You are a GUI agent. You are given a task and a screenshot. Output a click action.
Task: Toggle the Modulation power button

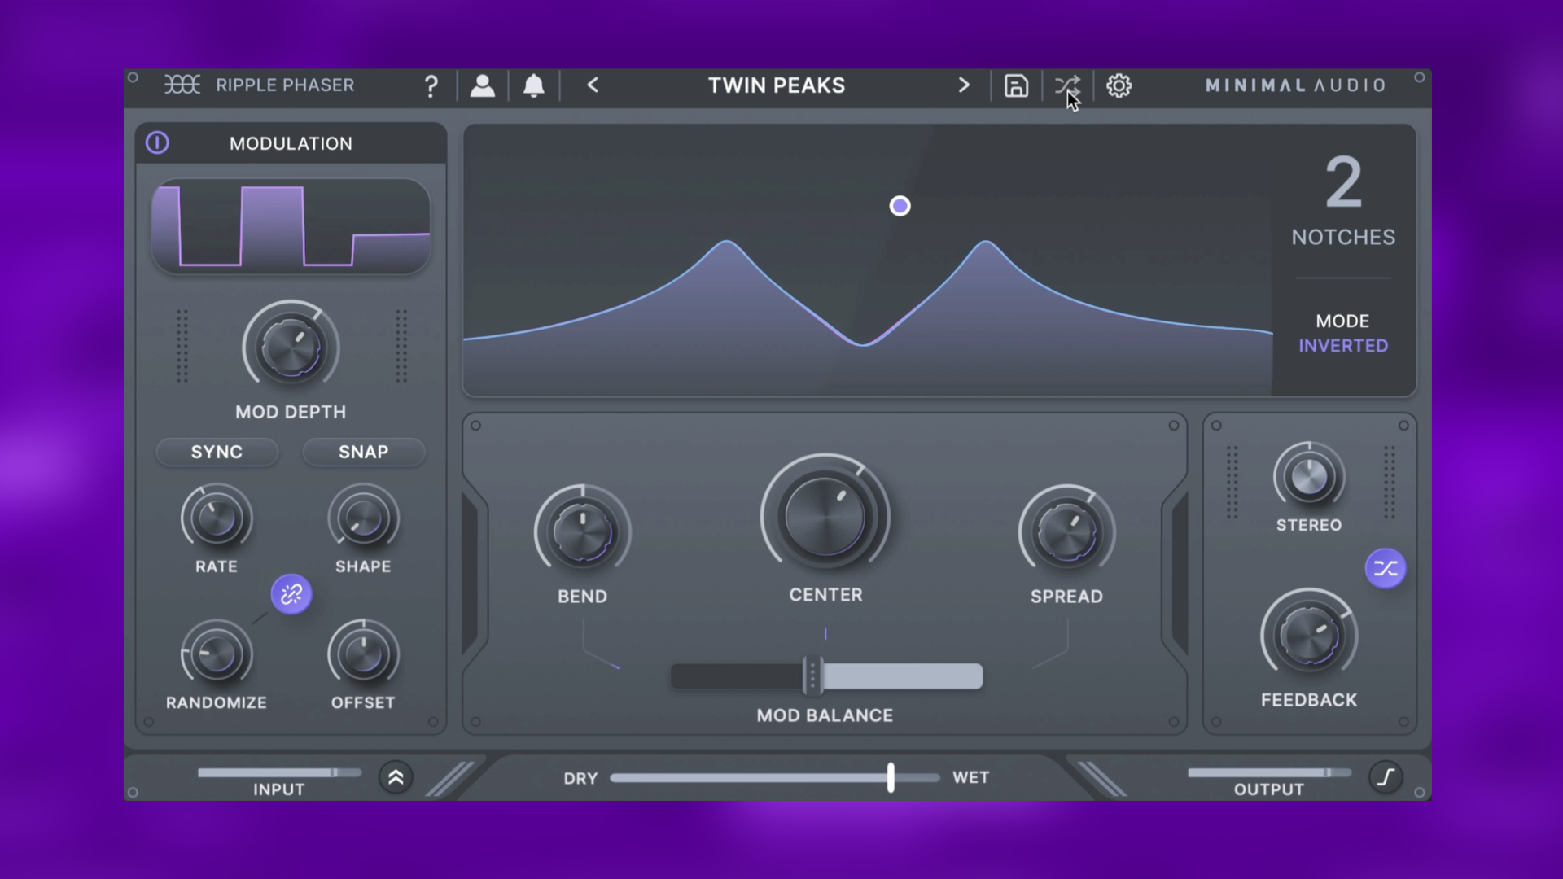click(x=157, y=143)
